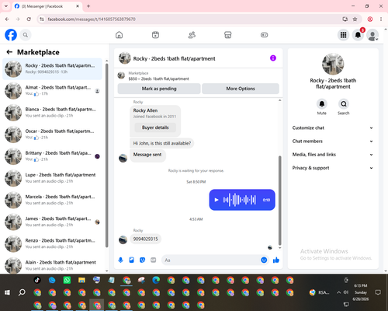The width and height of the screenshot is (388, 311).
Task: Send a thumbs-up like
Action: 276,260
